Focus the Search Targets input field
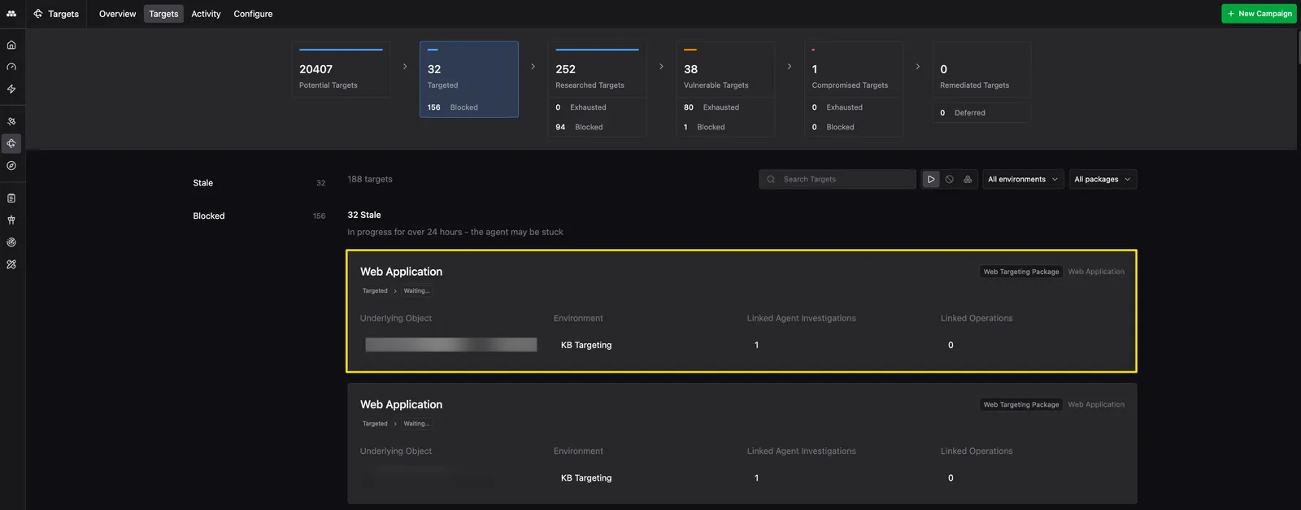This screenshot has width=1301, height=510. (x=838, y=179)
